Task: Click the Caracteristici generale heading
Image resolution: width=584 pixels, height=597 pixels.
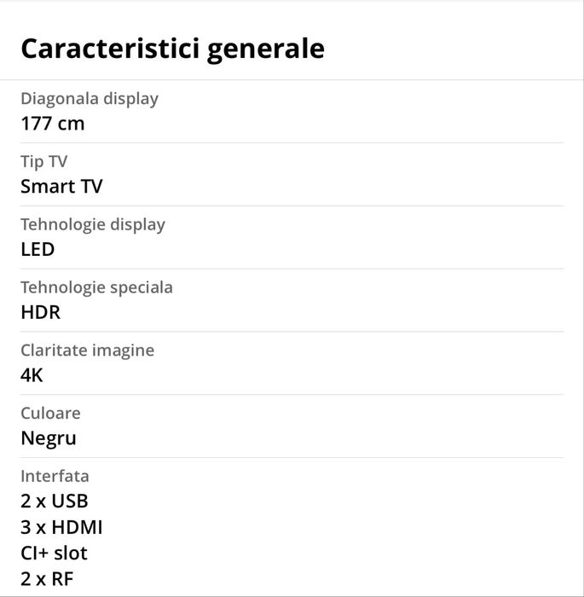Action: point(172,48)
